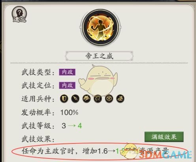Viewport: 196px width, 162px height.
Task: Tap purple 内政 tag beside 武技类型
Action: click(67, 72)
